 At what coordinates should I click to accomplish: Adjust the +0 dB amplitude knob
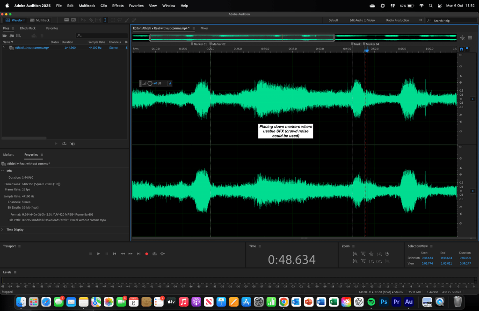[150, 83]
